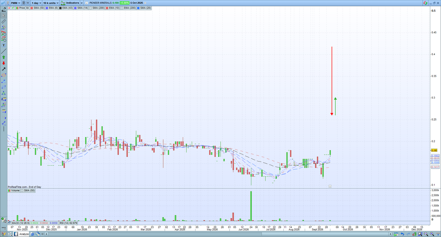The width and height of the screenshot is (441, 237).
Task: Click the calendar date range icon
Action: pyautogui.click(x=396, y=234)
